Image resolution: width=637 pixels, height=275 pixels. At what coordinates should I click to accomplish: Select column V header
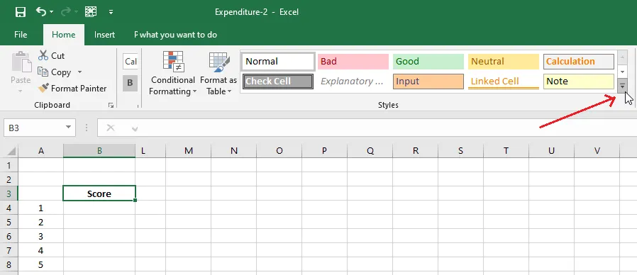(x=597, y=151)
